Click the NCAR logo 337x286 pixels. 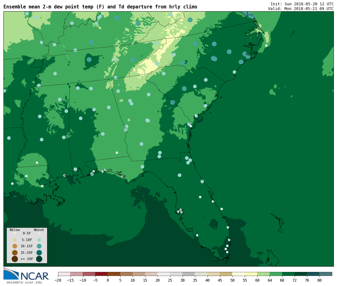(x=26, y=274)
